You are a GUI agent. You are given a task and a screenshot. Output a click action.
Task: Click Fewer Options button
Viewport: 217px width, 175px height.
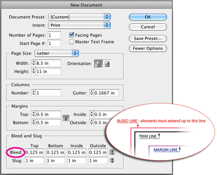pos(148,48)
